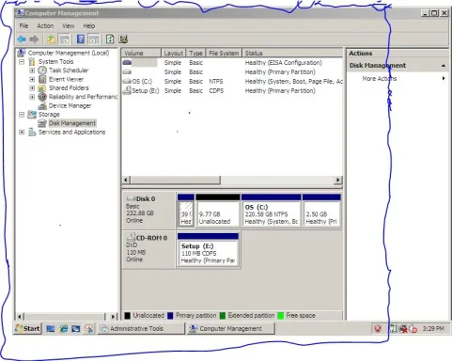Open the Start menu

(x=28, y=328)
